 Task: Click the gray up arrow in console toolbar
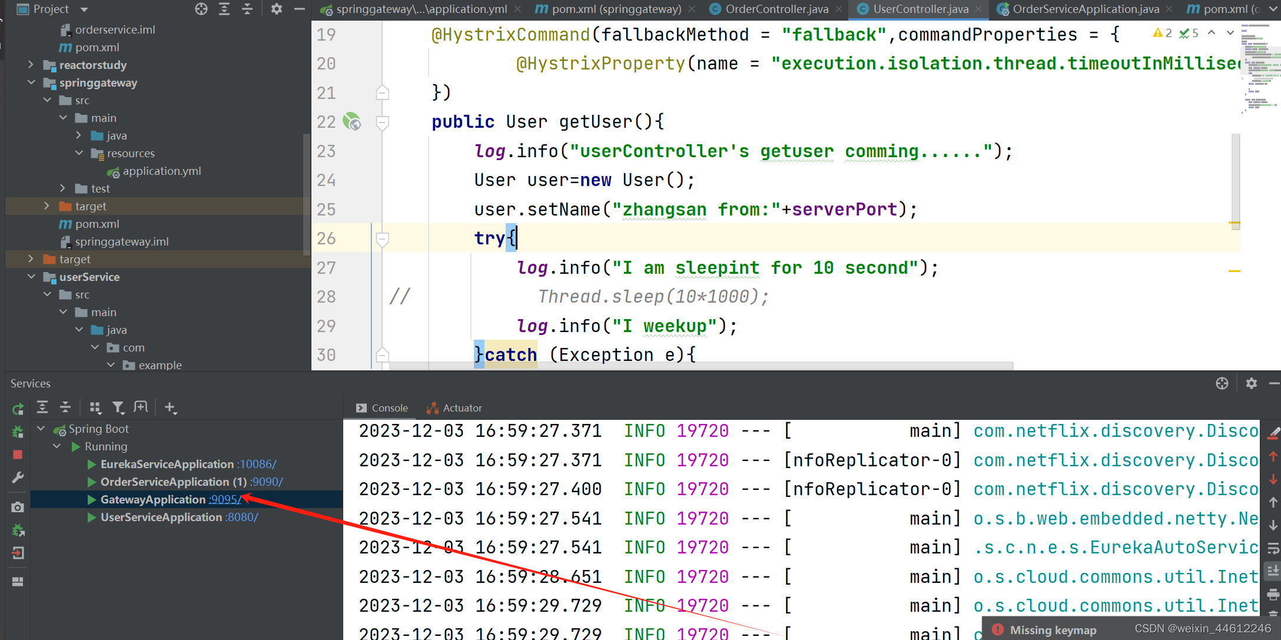click(1273, 502)
